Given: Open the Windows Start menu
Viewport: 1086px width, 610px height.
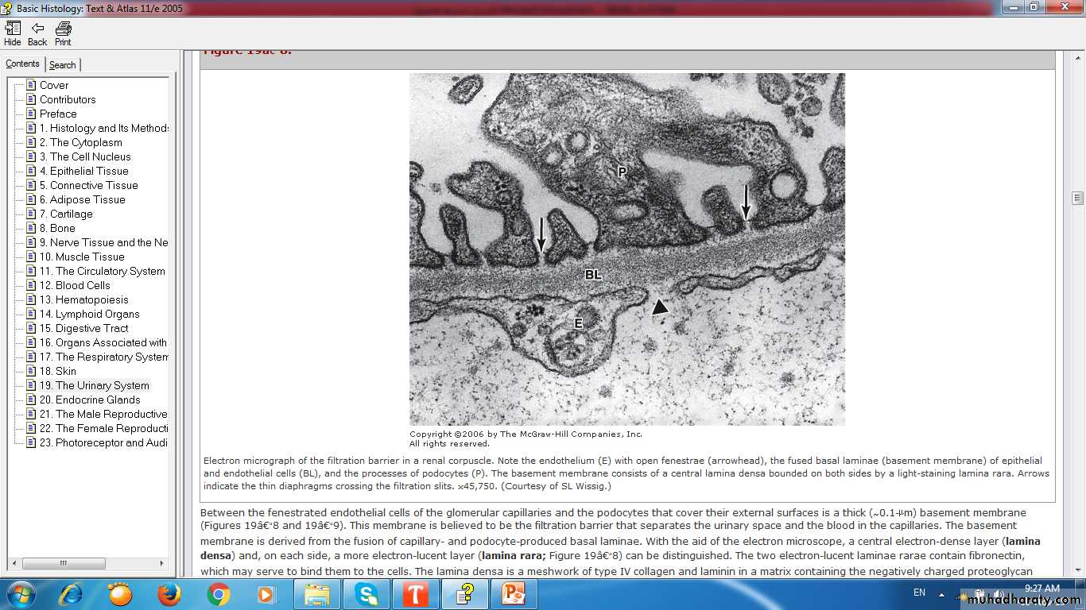Looking at the screenshot, I should point(19,593).
